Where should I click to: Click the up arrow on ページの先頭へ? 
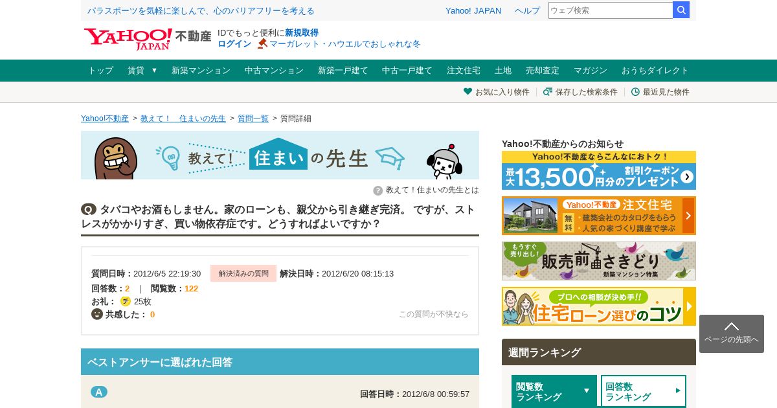pyautogui.click(x=732, y=326)
